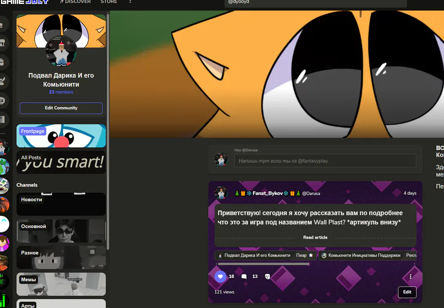444x308 pixels.
Task: Open the Разное channel
Action: click(61, 257)
